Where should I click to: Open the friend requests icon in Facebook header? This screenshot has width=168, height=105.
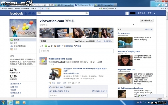26,13
